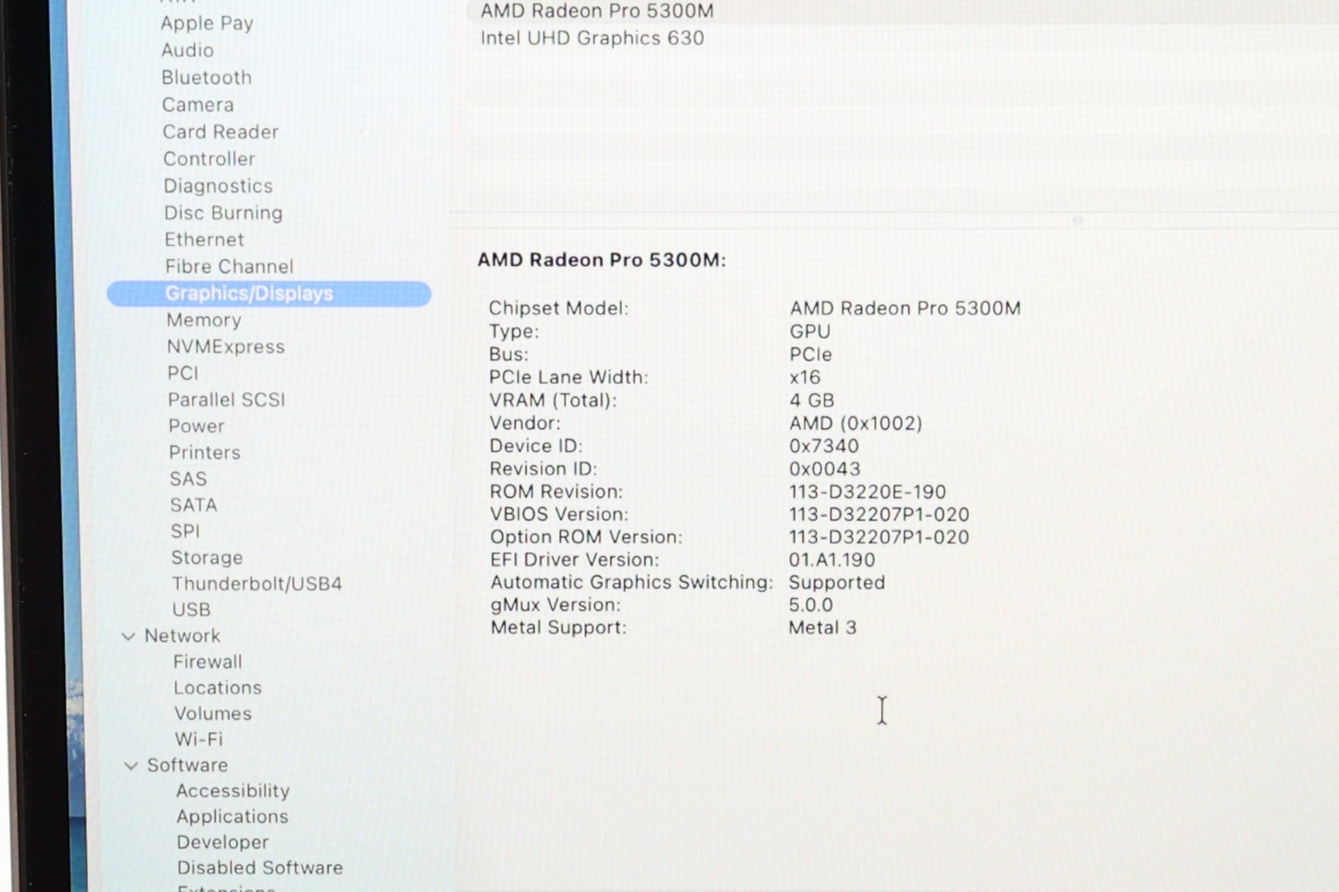Select the USB hardware item
Viewport: 1339px width, 892px height.
point(191,610)
